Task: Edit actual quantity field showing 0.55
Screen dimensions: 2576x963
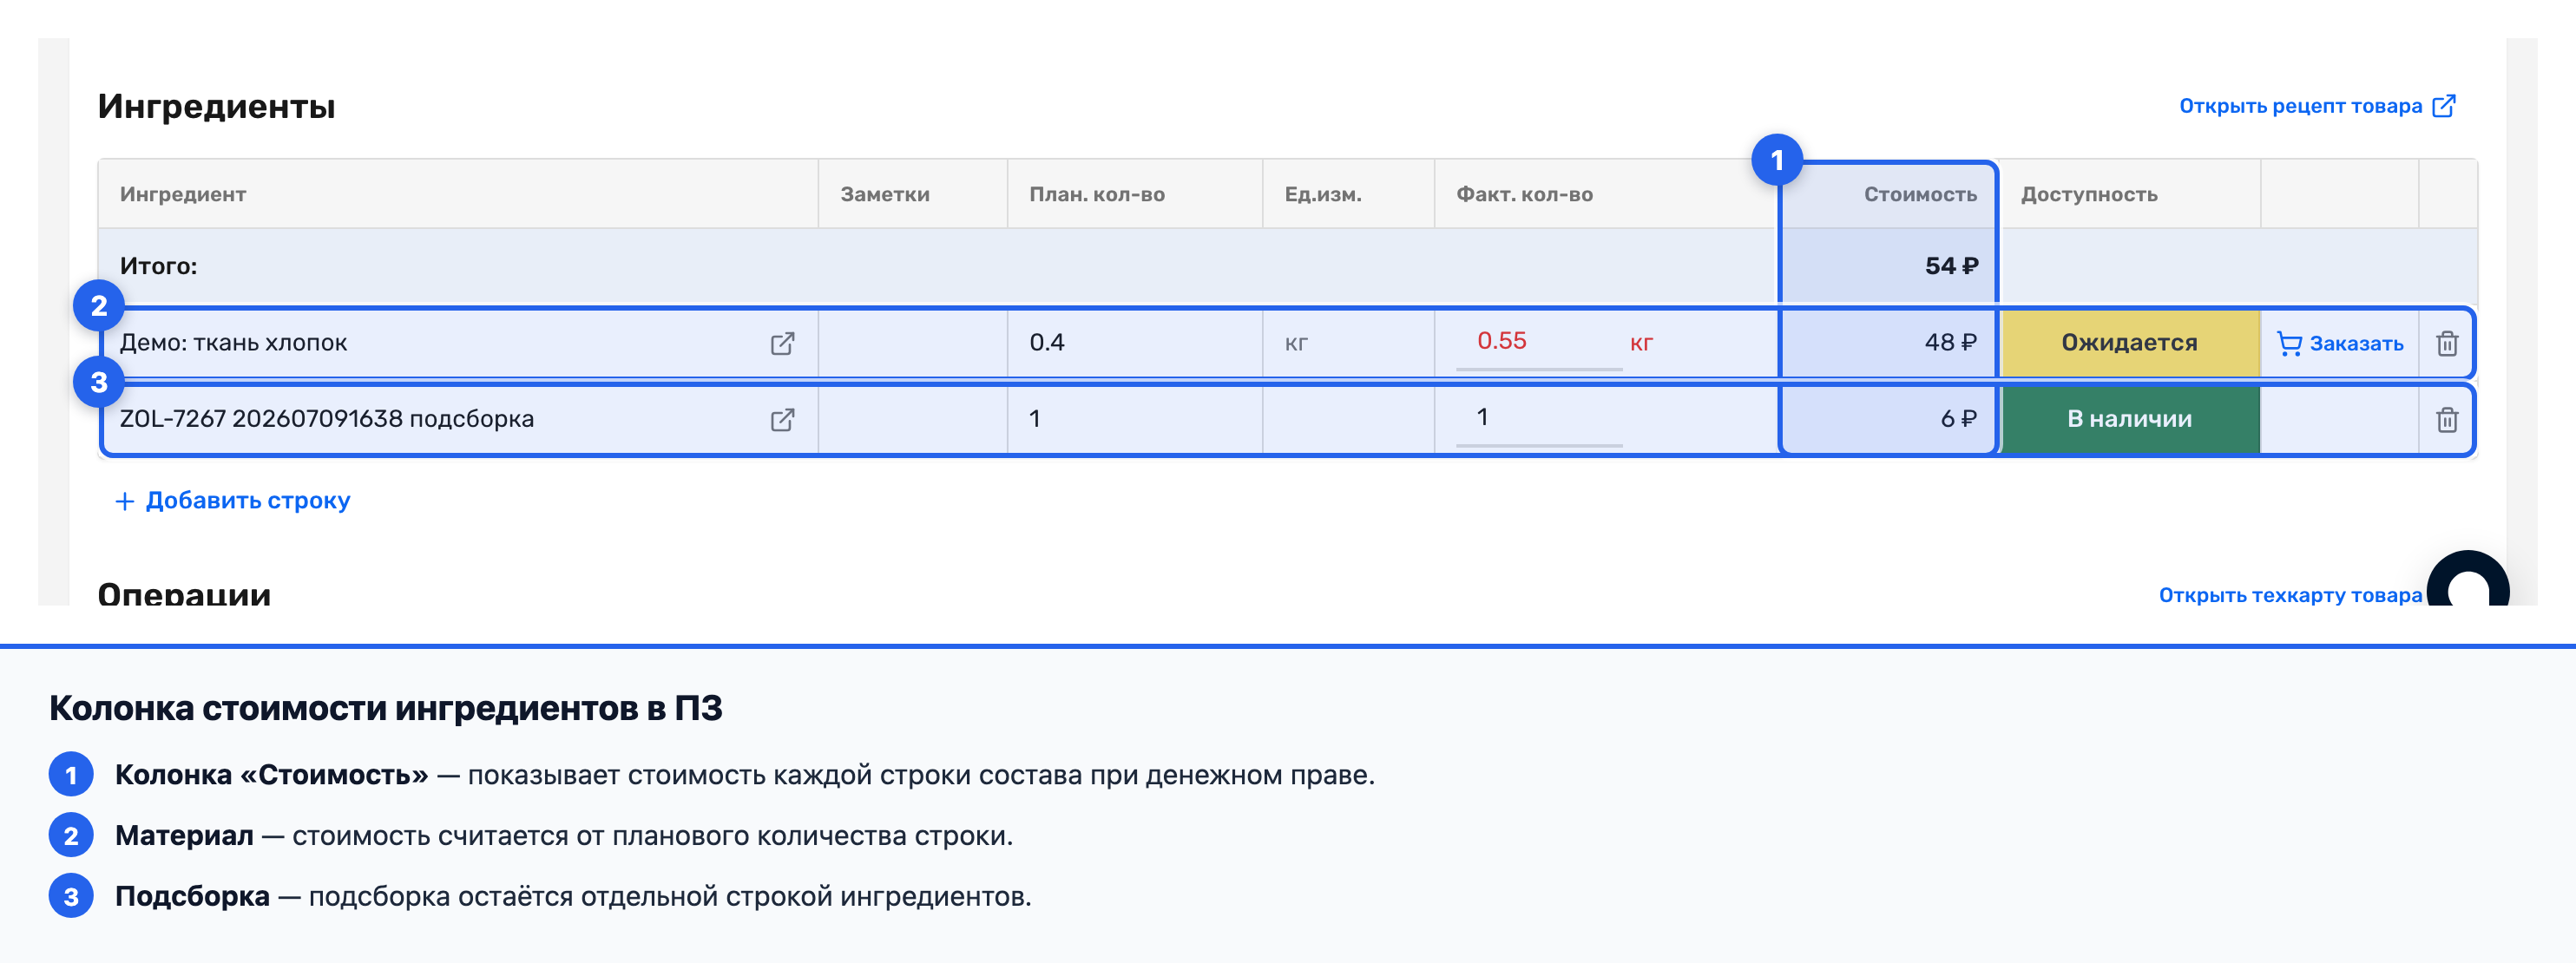Action: click(x=1538, y=343)
